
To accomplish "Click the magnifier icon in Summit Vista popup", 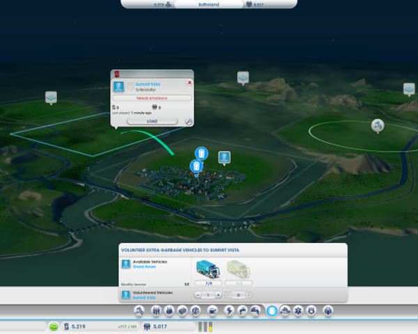I will point(189,122).
